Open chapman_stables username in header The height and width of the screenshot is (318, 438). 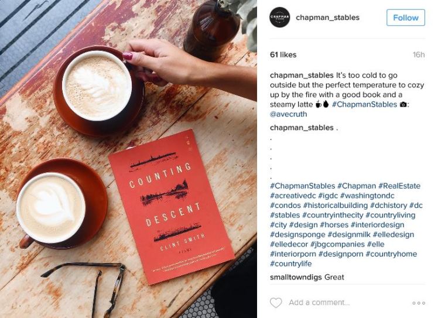pyautogui.click(x=327, y=18)
